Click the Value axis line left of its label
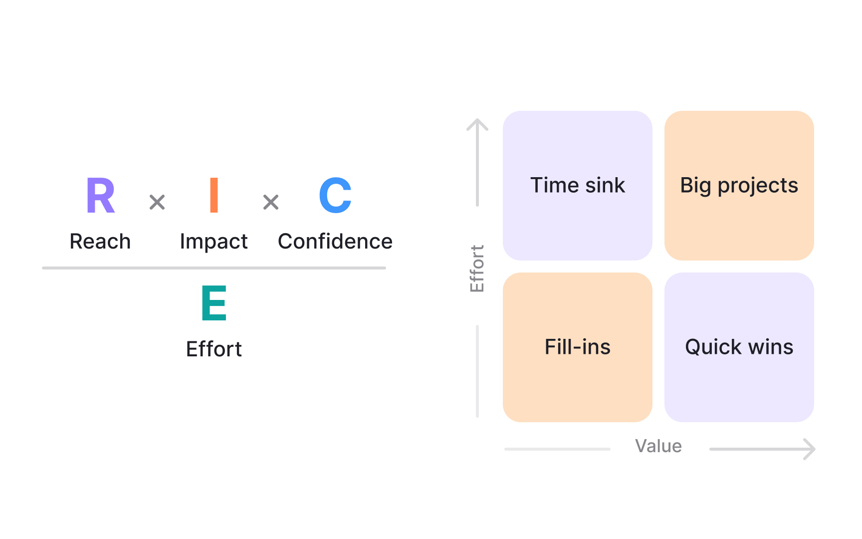This screenshot has height=539, width=862. (x=557, y=449)
